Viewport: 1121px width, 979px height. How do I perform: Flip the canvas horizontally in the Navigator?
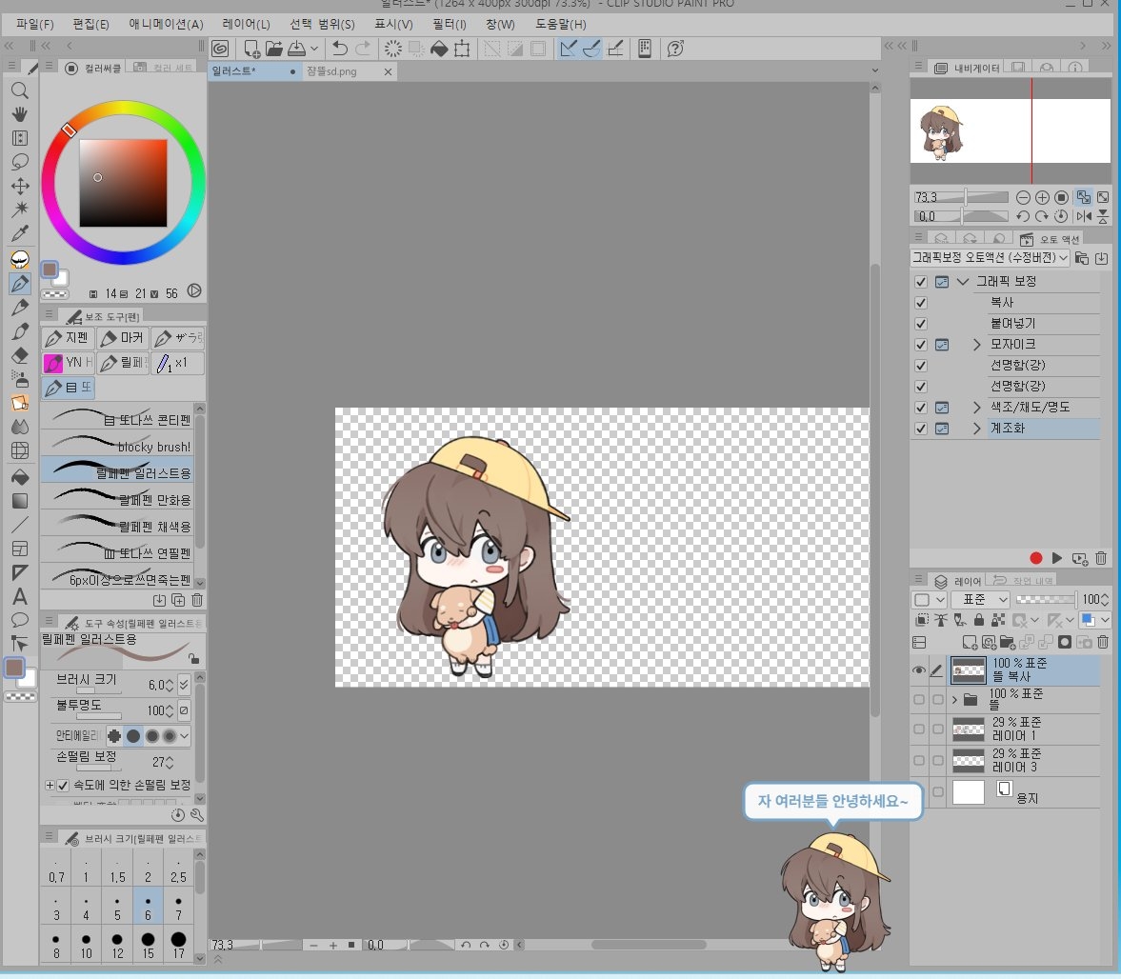coord(1084,216)
